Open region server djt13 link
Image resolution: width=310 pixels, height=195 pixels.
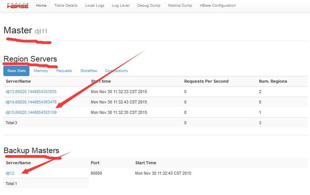coord(31,92)
